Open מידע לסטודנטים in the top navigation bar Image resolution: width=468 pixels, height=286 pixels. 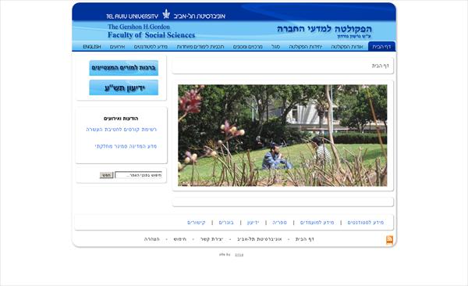tap(151, 47)
